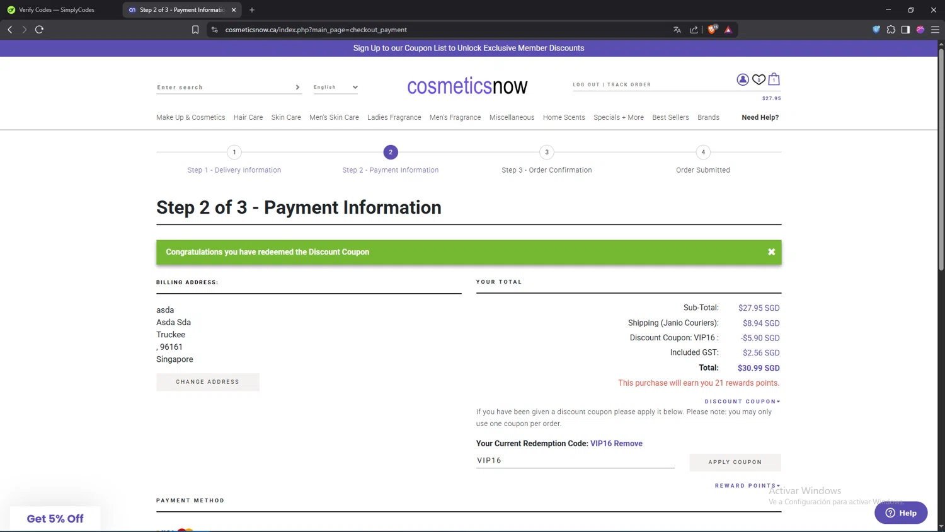Switch to Verify Codes SimplyCodes tab
This screenshot has width=945, height=532.
(57, 10)
